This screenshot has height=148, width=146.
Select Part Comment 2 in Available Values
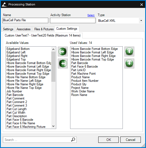17,102
